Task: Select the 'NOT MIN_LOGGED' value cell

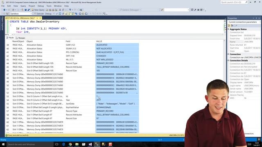Action: pos(117,60)
